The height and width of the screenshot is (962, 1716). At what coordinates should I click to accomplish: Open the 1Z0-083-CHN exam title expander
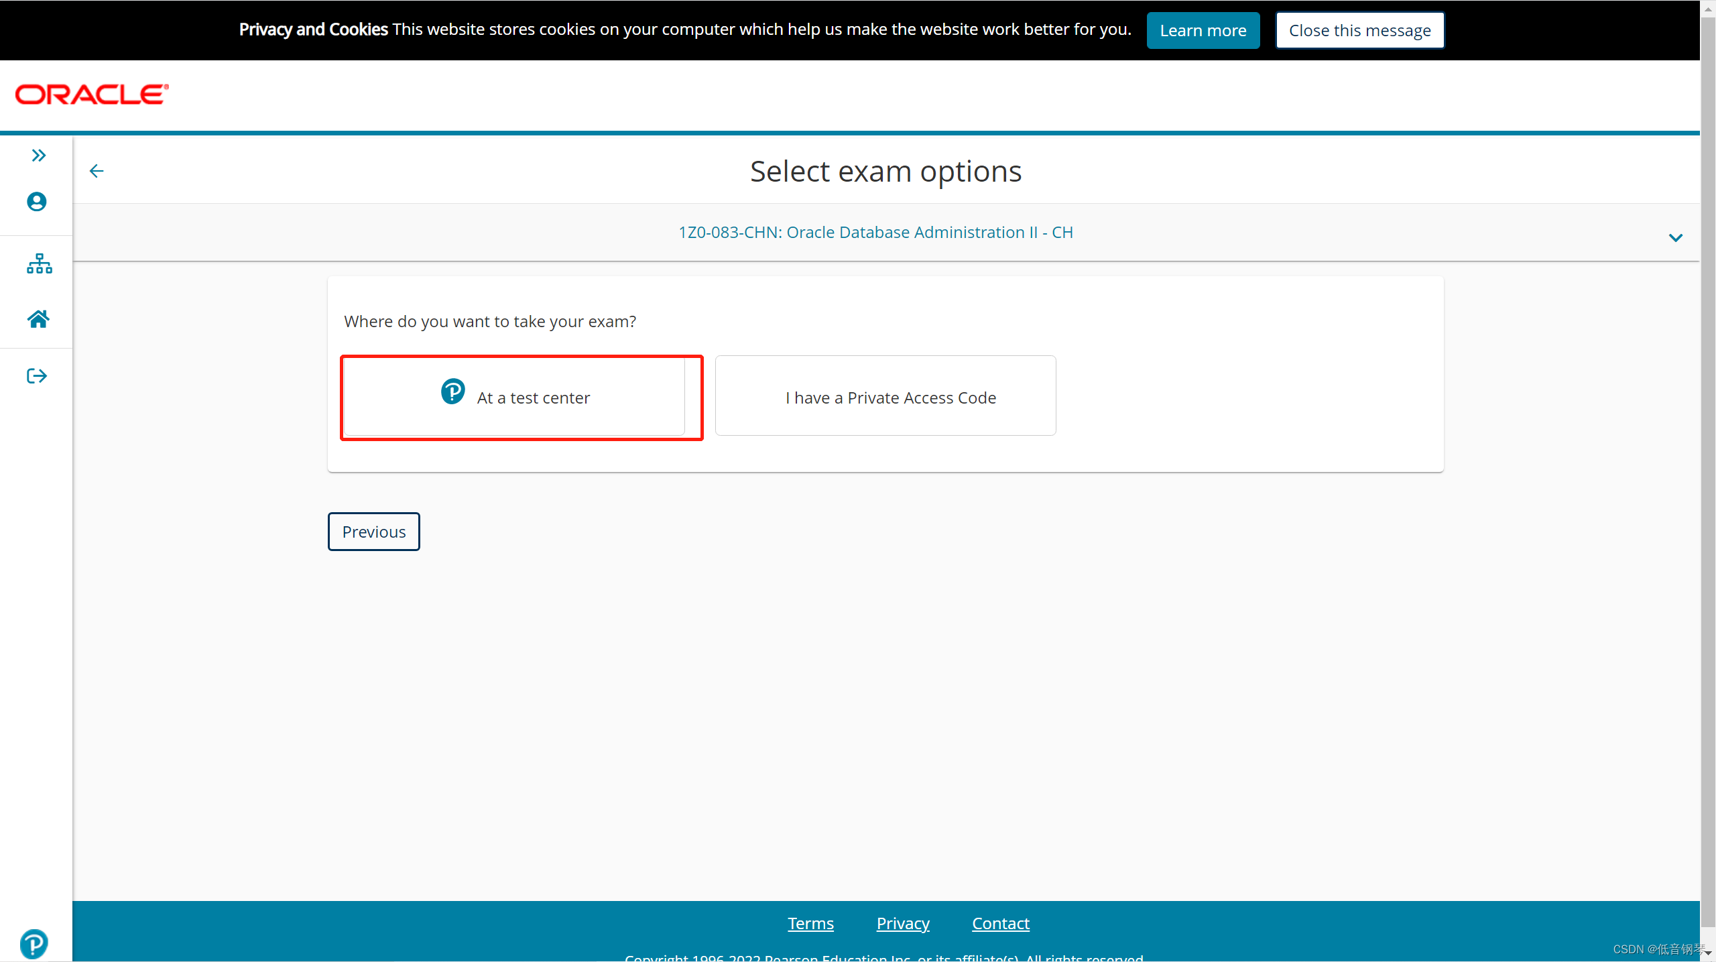point(875,233)
